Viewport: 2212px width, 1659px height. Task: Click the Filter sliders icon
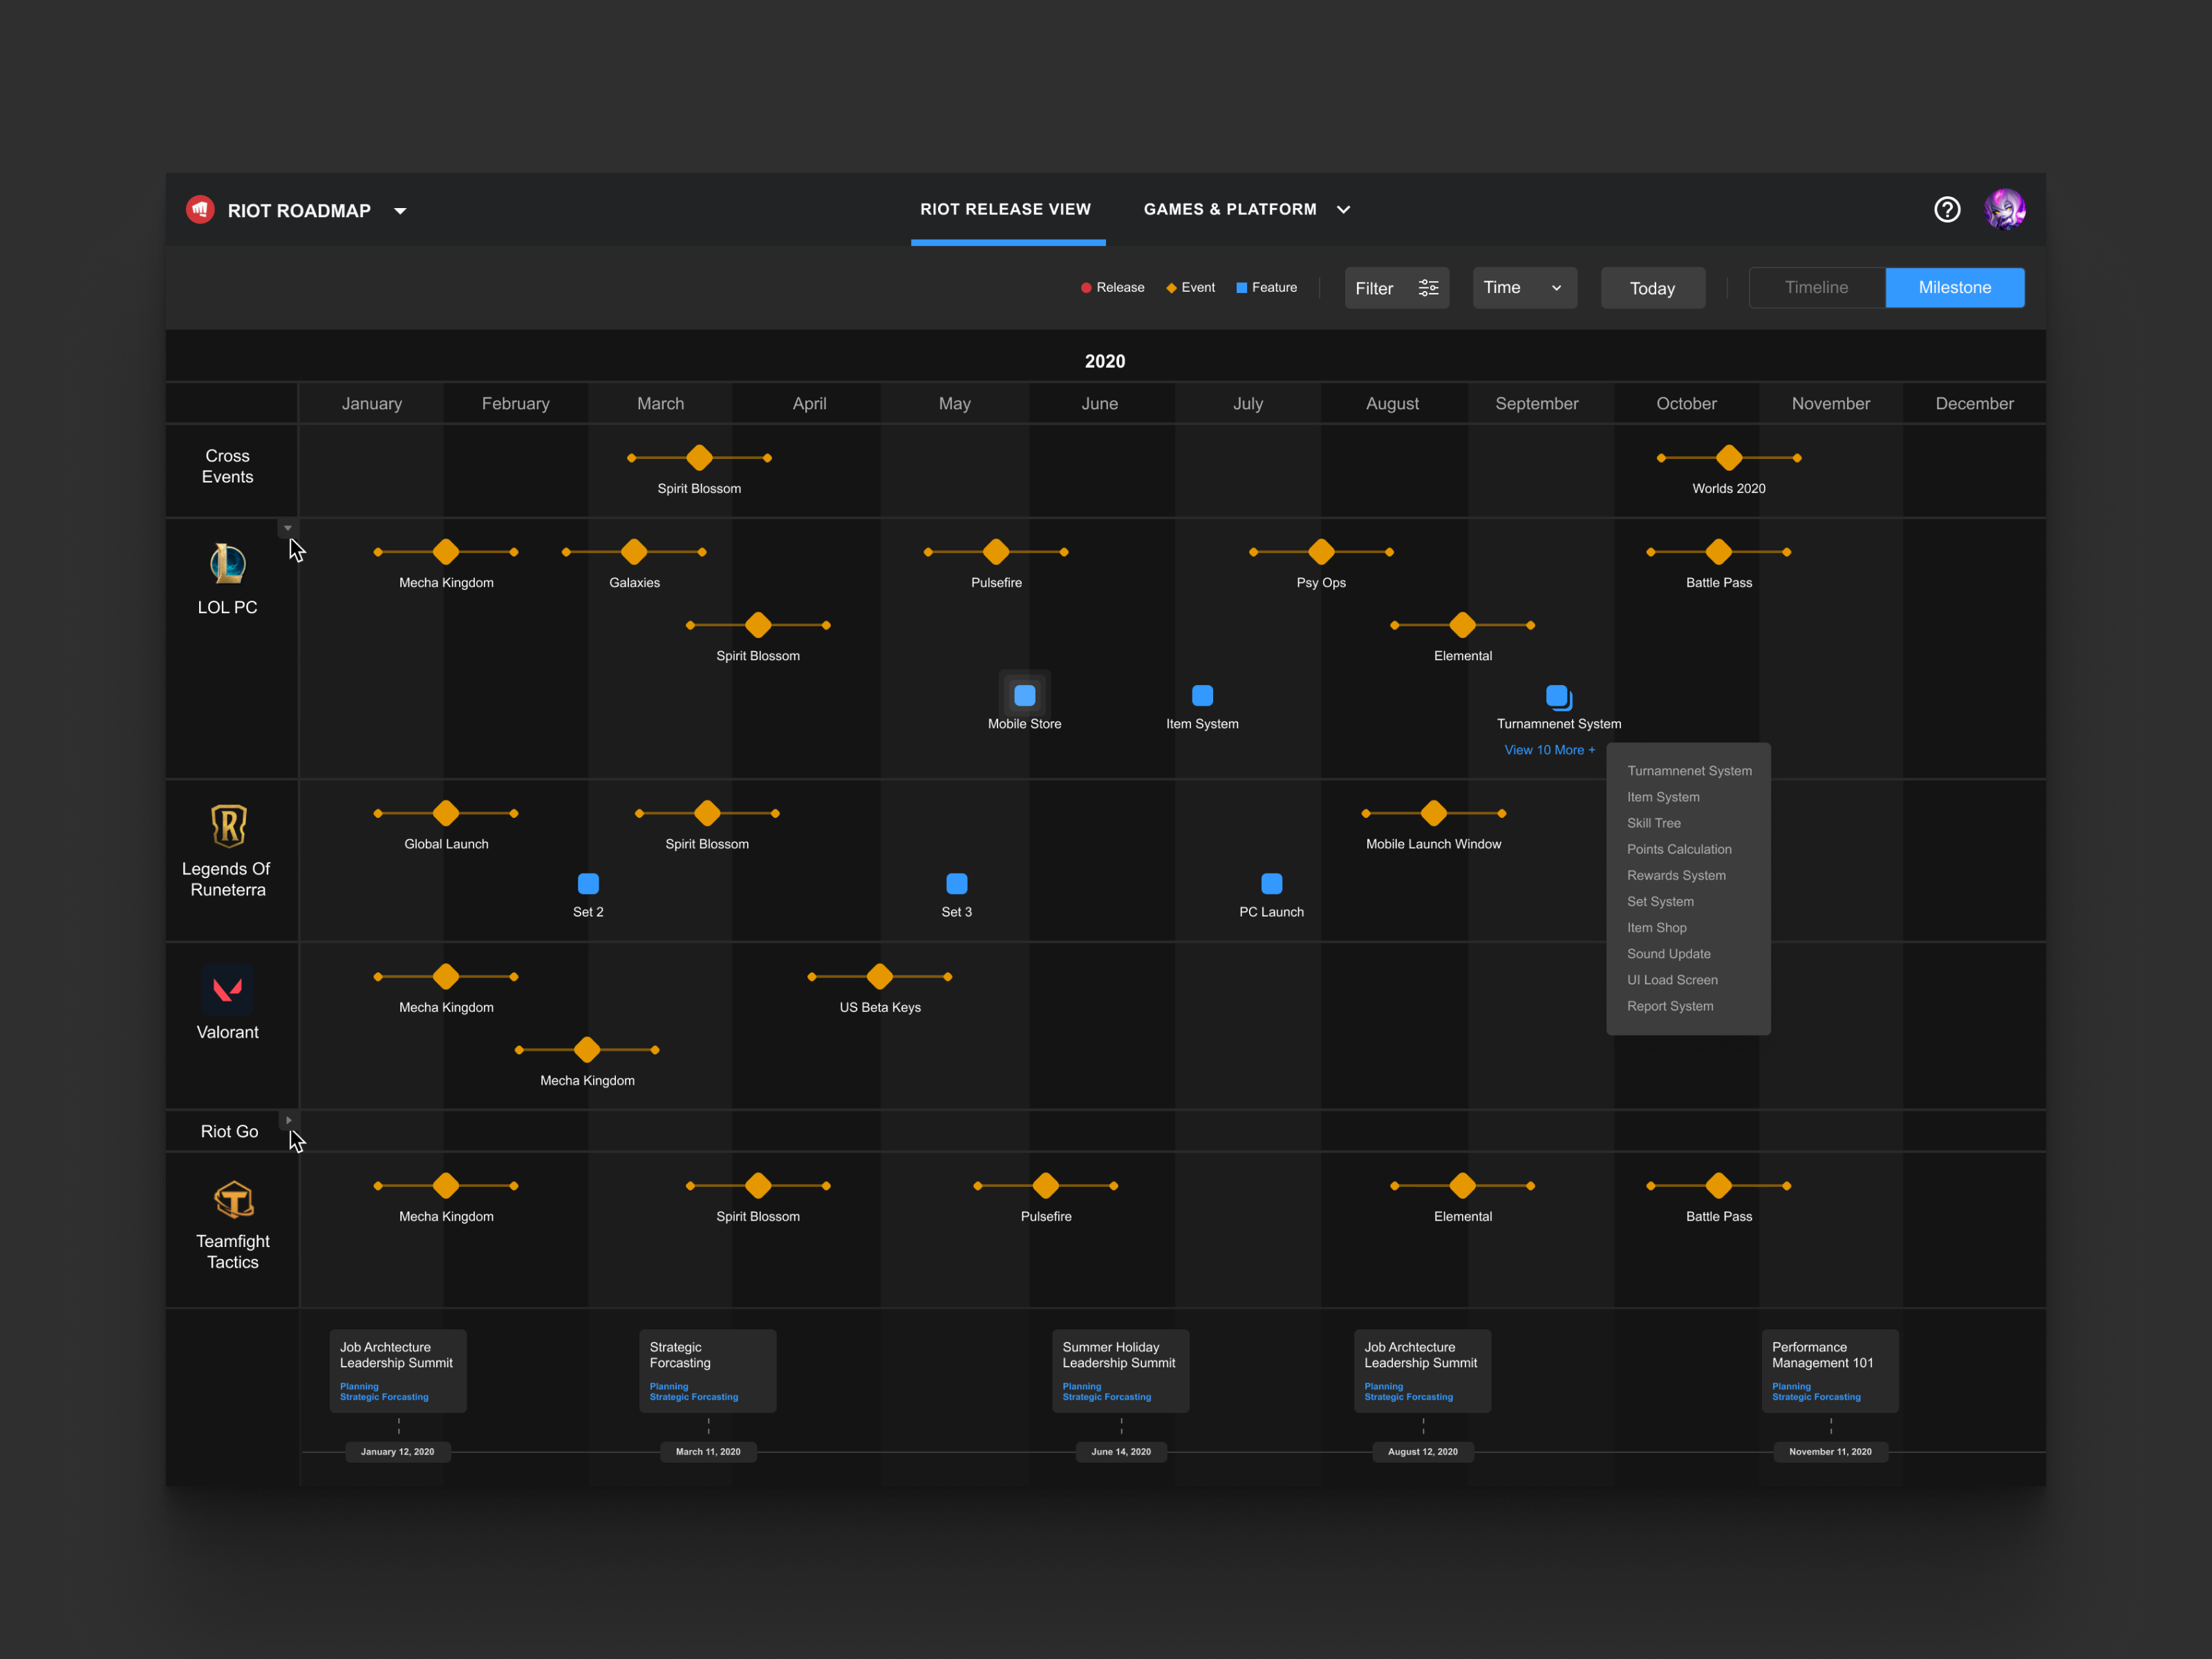coord(1428,288)
